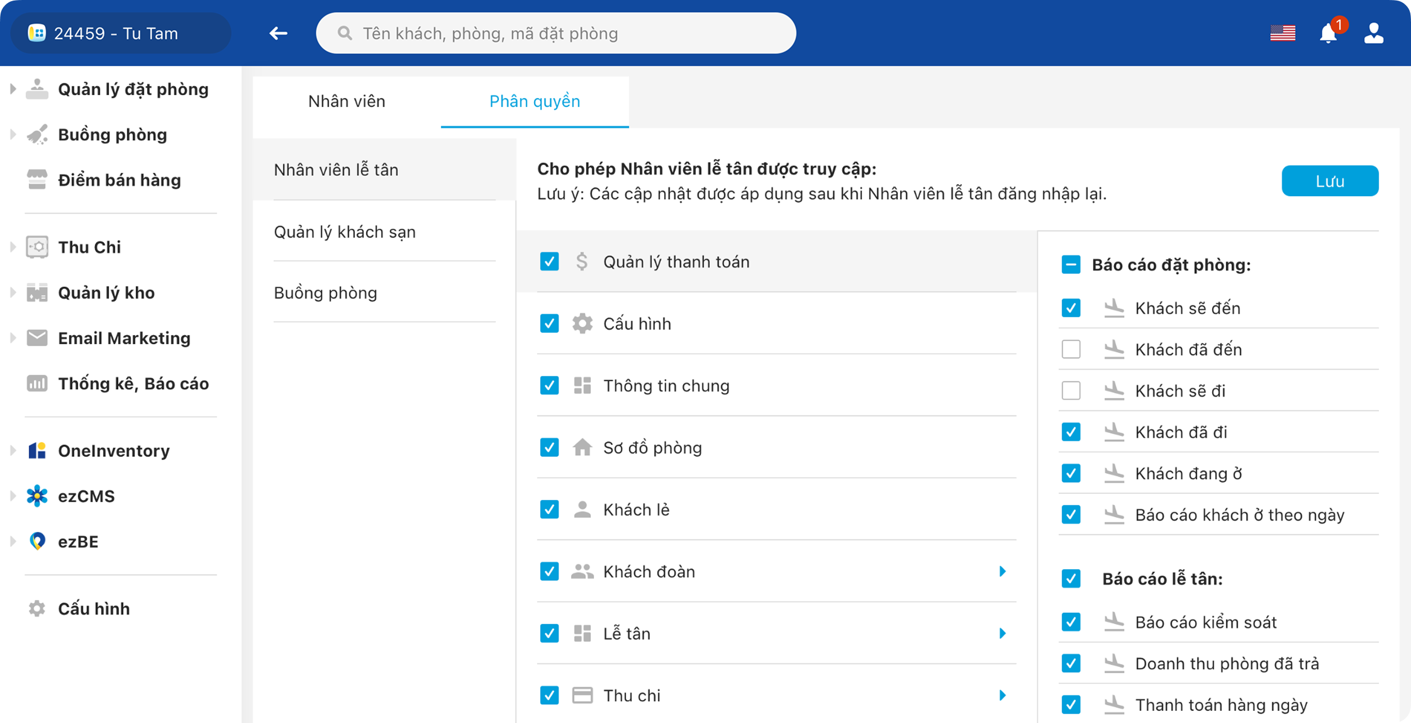Click the Email Marketing envelope icon

pos(37,338)
